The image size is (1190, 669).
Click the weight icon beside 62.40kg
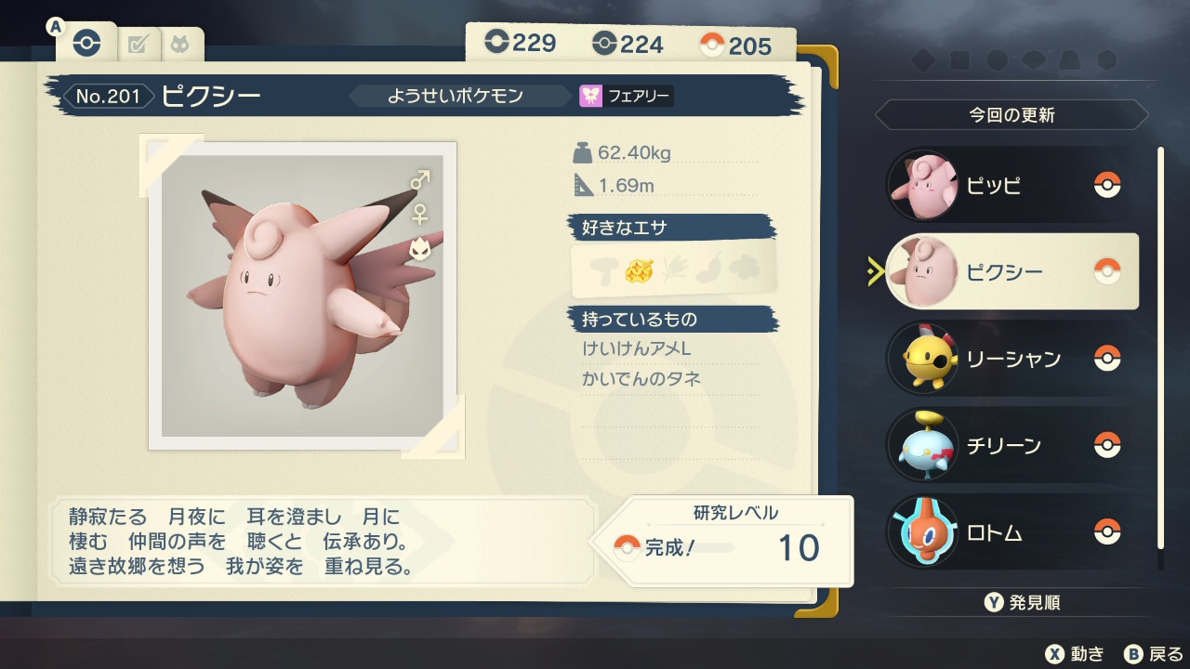coord(583,151)
